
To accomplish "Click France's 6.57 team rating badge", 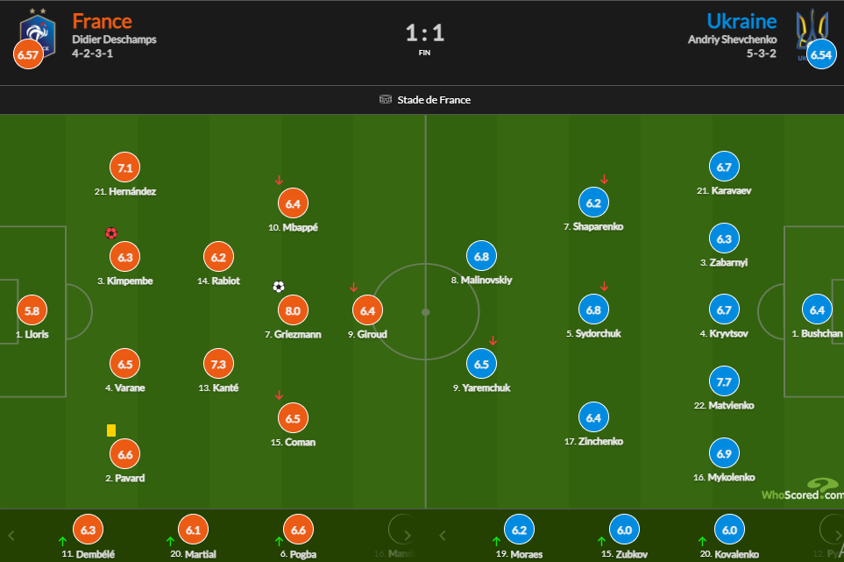I will point(27,55).
